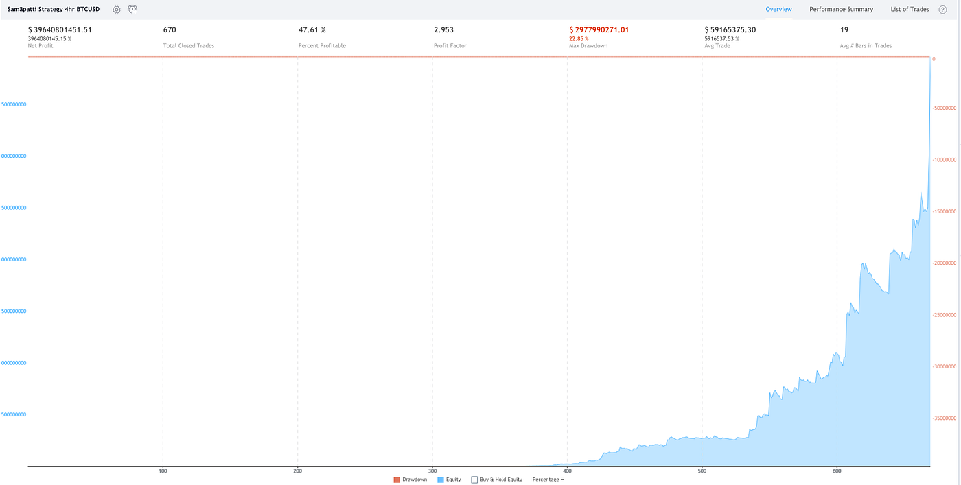Click the Total Closed Trades label
961x485 pixels.
click(x=189, y=46)
